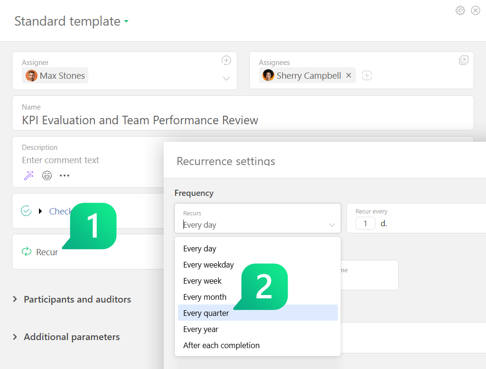
Task: Open the Standard template dropdown arrow
Action: pyautogui.click(x=126, y=21)
